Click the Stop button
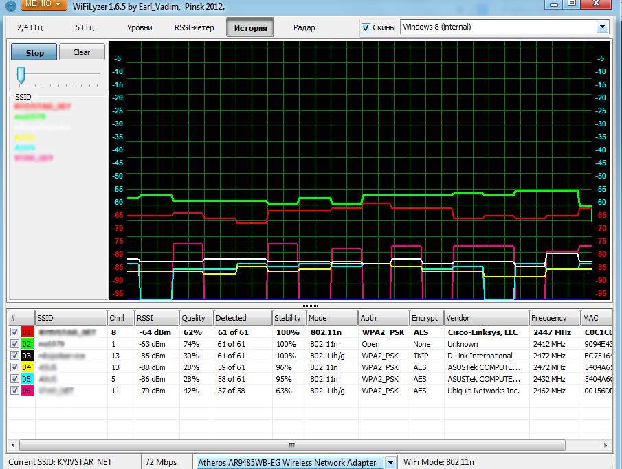Screen dimensions: 622x469 34,52
